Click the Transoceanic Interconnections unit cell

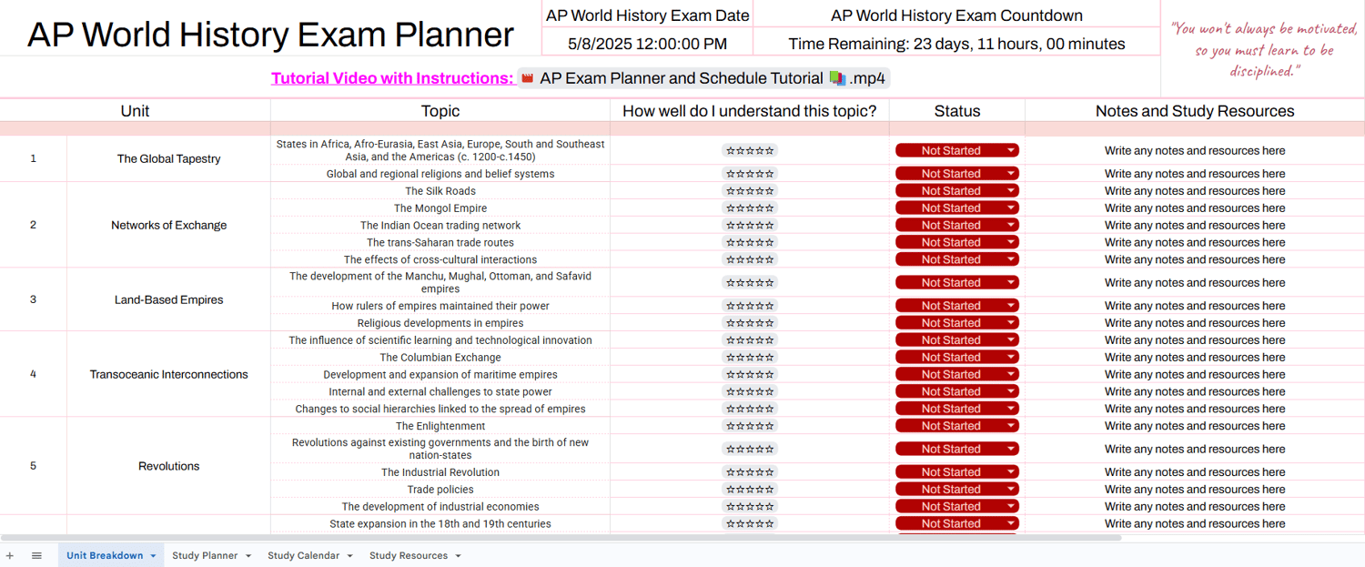coord(169,375)
